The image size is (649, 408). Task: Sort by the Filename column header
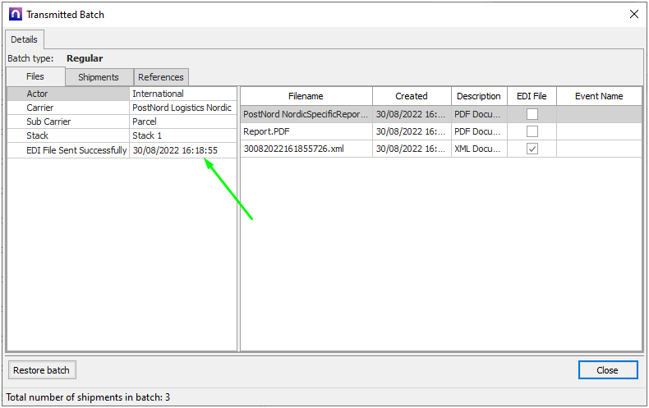(x=306, y=96)
